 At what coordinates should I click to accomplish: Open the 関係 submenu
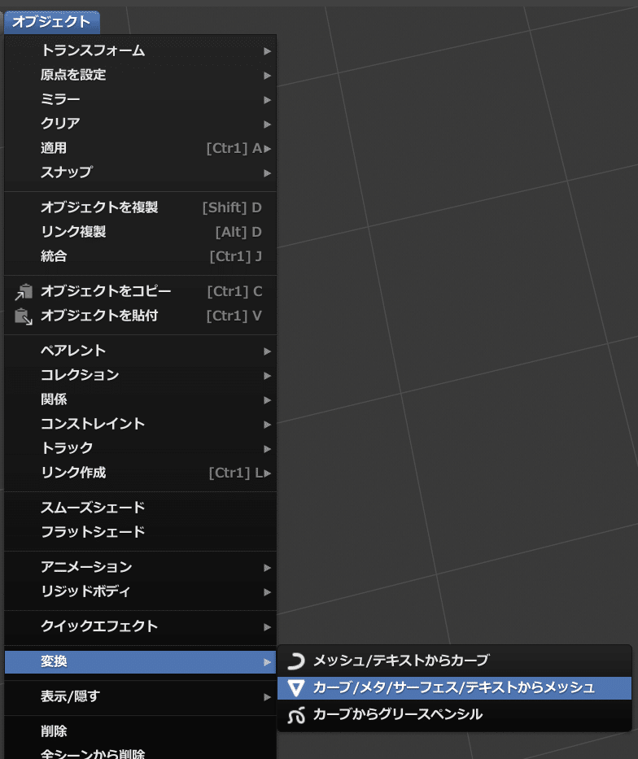pos(141,399)
